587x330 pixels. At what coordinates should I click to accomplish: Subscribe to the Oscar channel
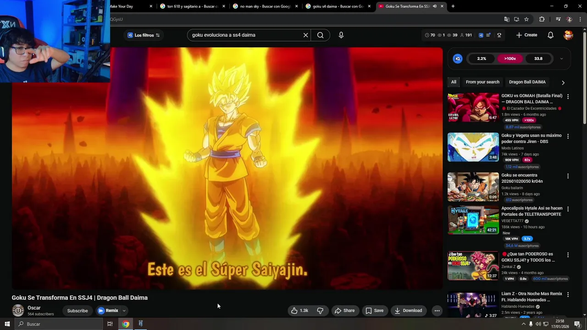tap(78, 311)
